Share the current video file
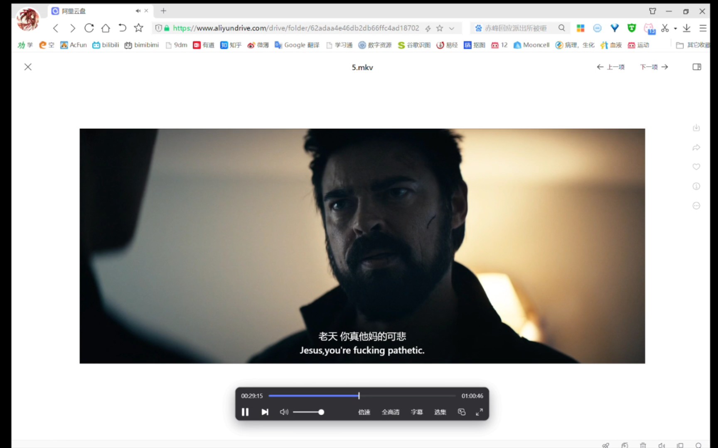 [696, 147]
